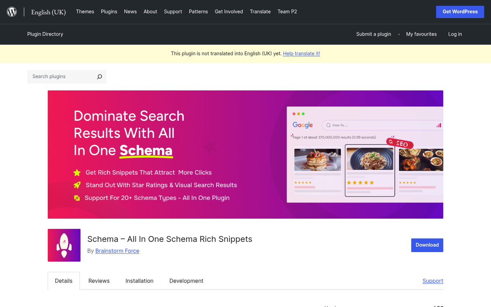Open the Schema plugin rocket icon
Image resolution: width=491 pixels, height=307 pixels.
64,245
